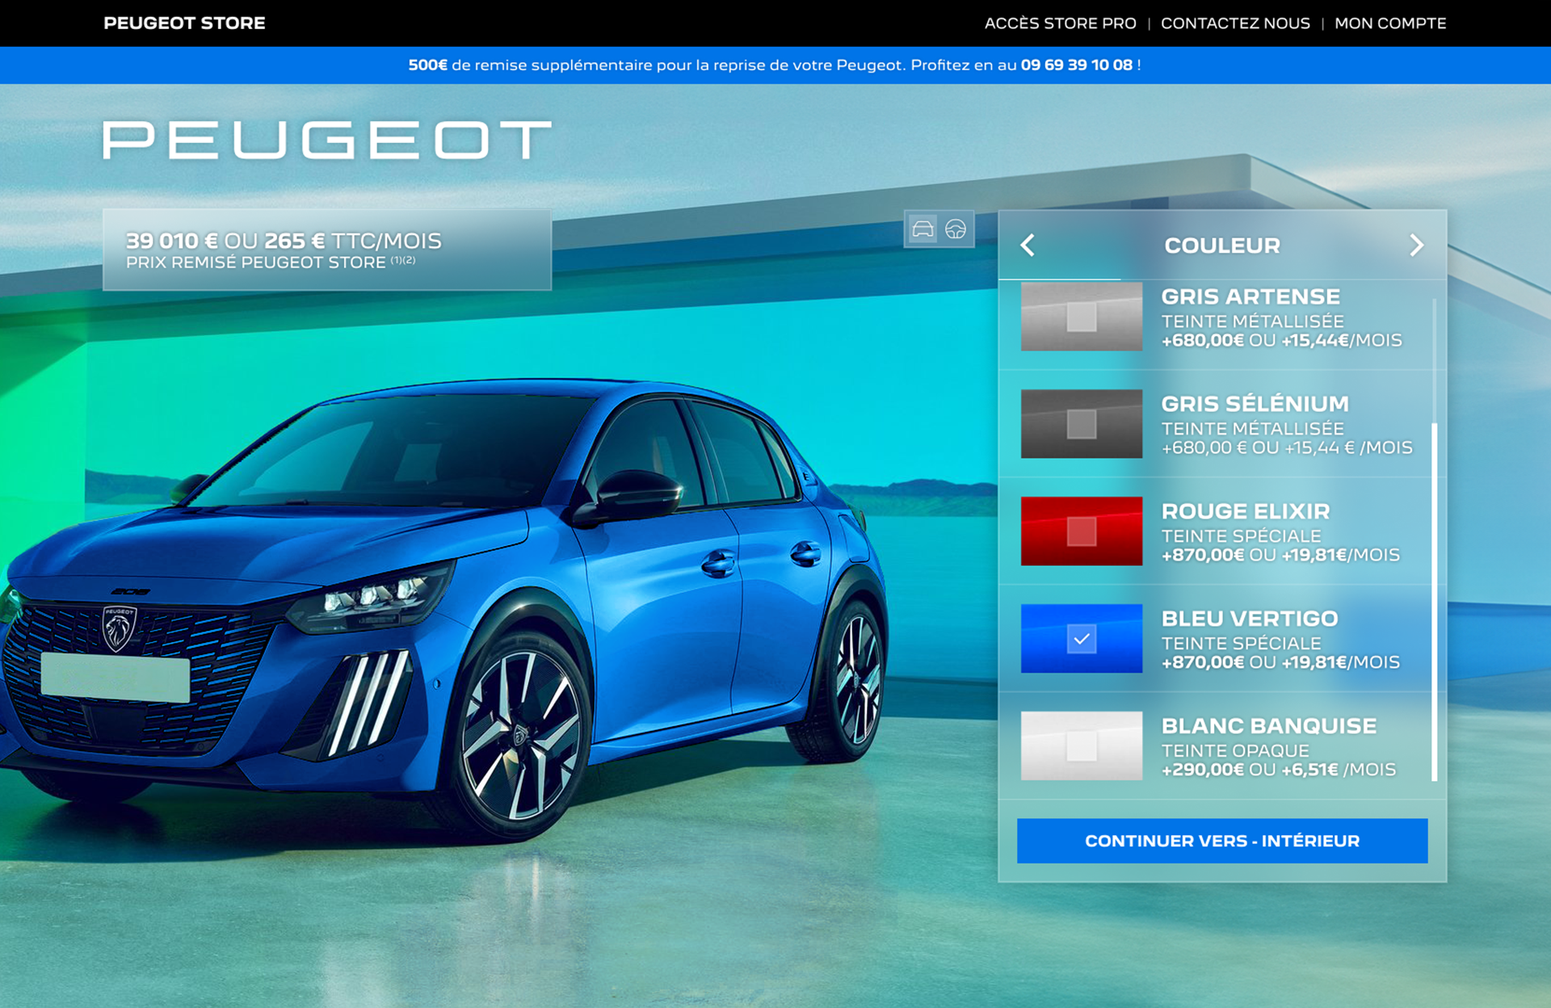This screenshot has height=1008, width=1551.
Task: Go to Peugeot Store home
Action: (x=184, y=23)
